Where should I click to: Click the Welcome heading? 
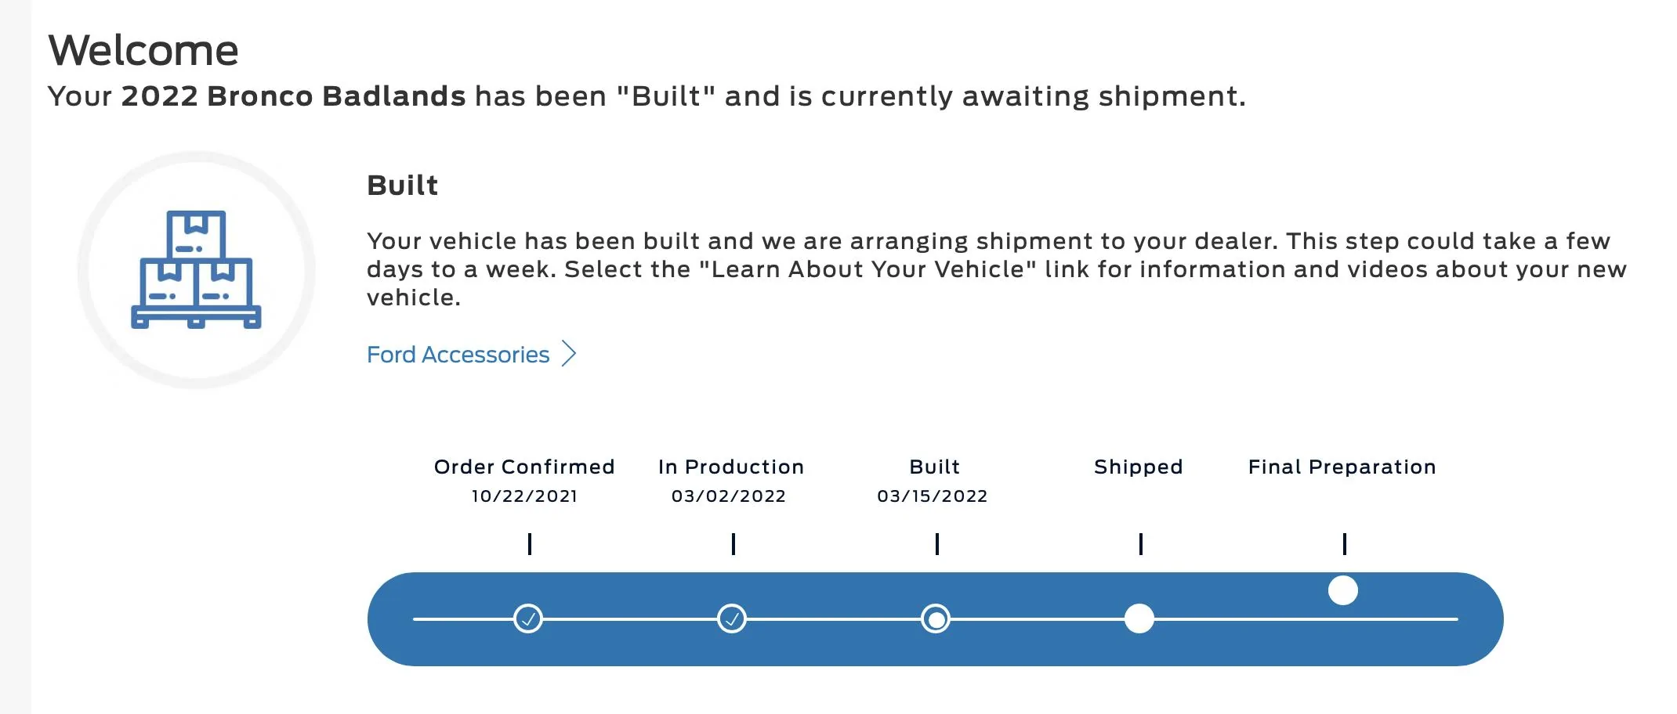[143, 51]
